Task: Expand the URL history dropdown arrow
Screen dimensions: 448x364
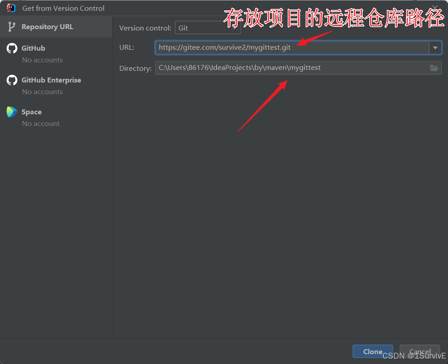Action: tap(435, 48)
